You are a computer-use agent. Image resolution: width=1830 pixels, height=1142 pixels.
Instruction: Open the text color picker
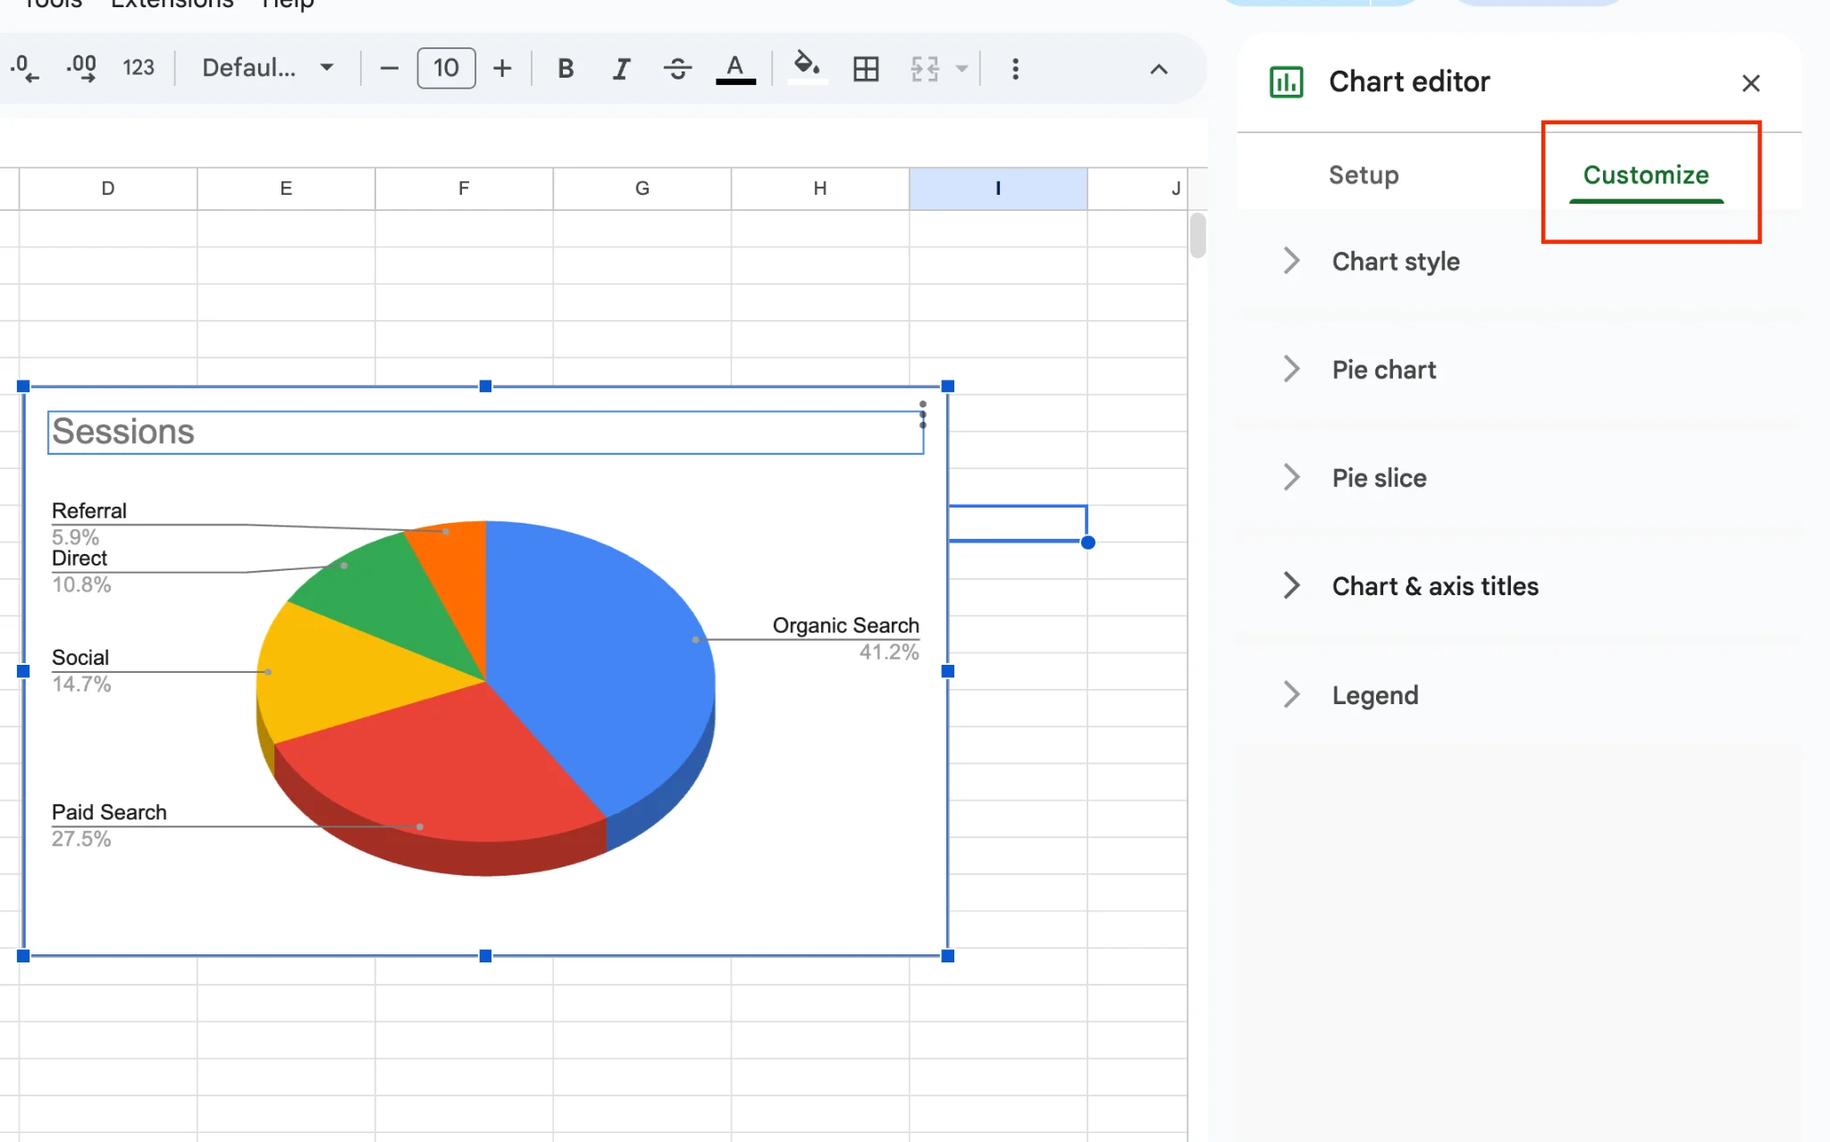[735, 68]
